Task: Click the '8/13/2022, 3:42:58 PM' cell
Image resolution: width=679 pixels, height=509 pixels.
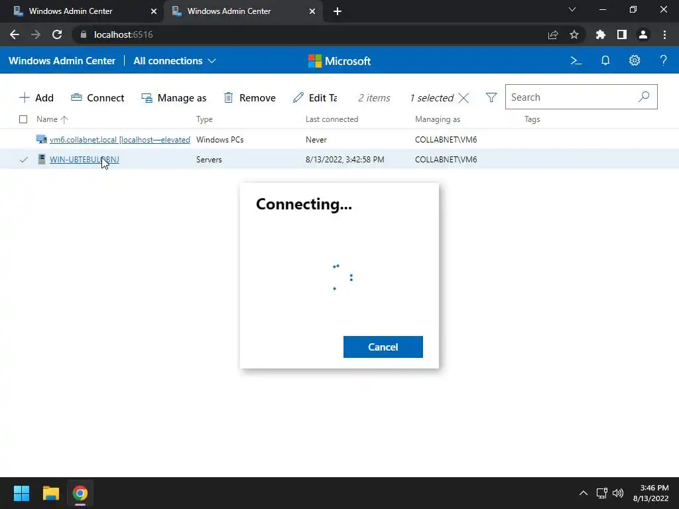Action: [x=345, y=160]
